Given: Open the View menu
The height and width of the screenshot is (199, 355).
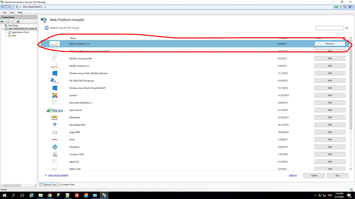Looking at the screenshot, I should click(12, 13).
